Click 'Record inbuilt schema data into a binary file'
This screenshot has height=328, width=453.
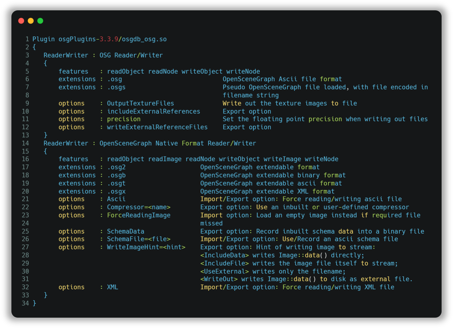(x=340, y=231)
